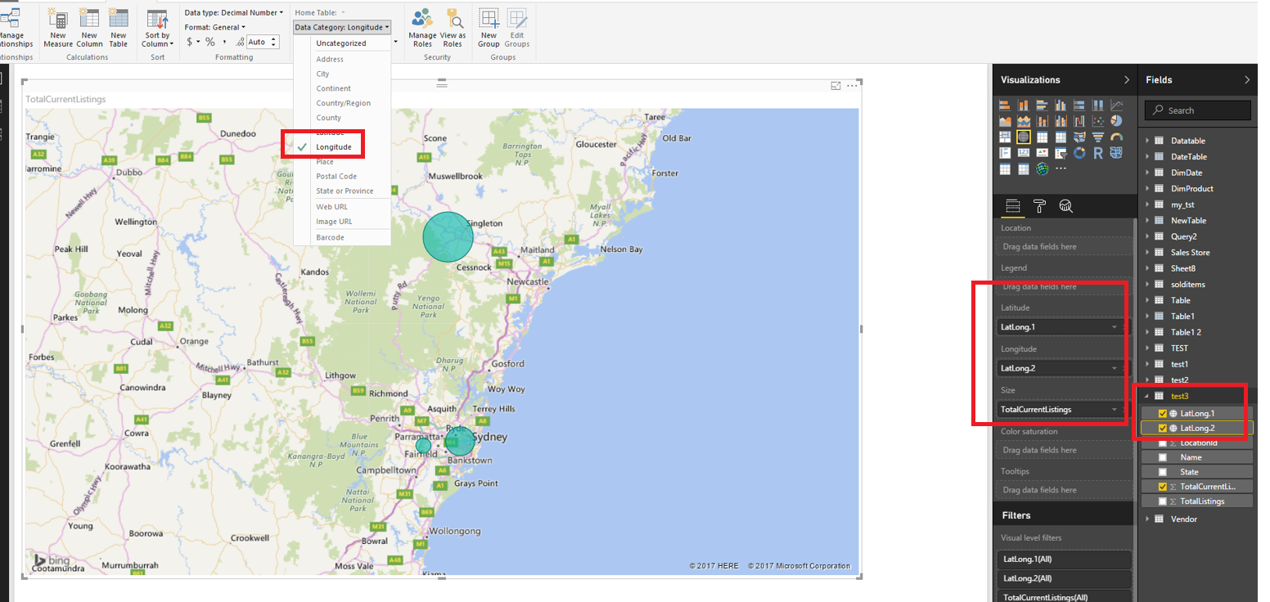This screenshot has height=602, width=1270.
Task: Choose Web URL in data category menu
Action: click(x=331, y=207)
